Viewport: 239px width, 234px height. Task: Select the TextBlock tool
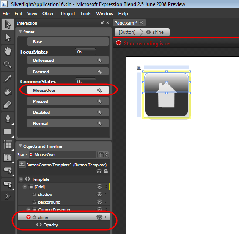point(8,157)
